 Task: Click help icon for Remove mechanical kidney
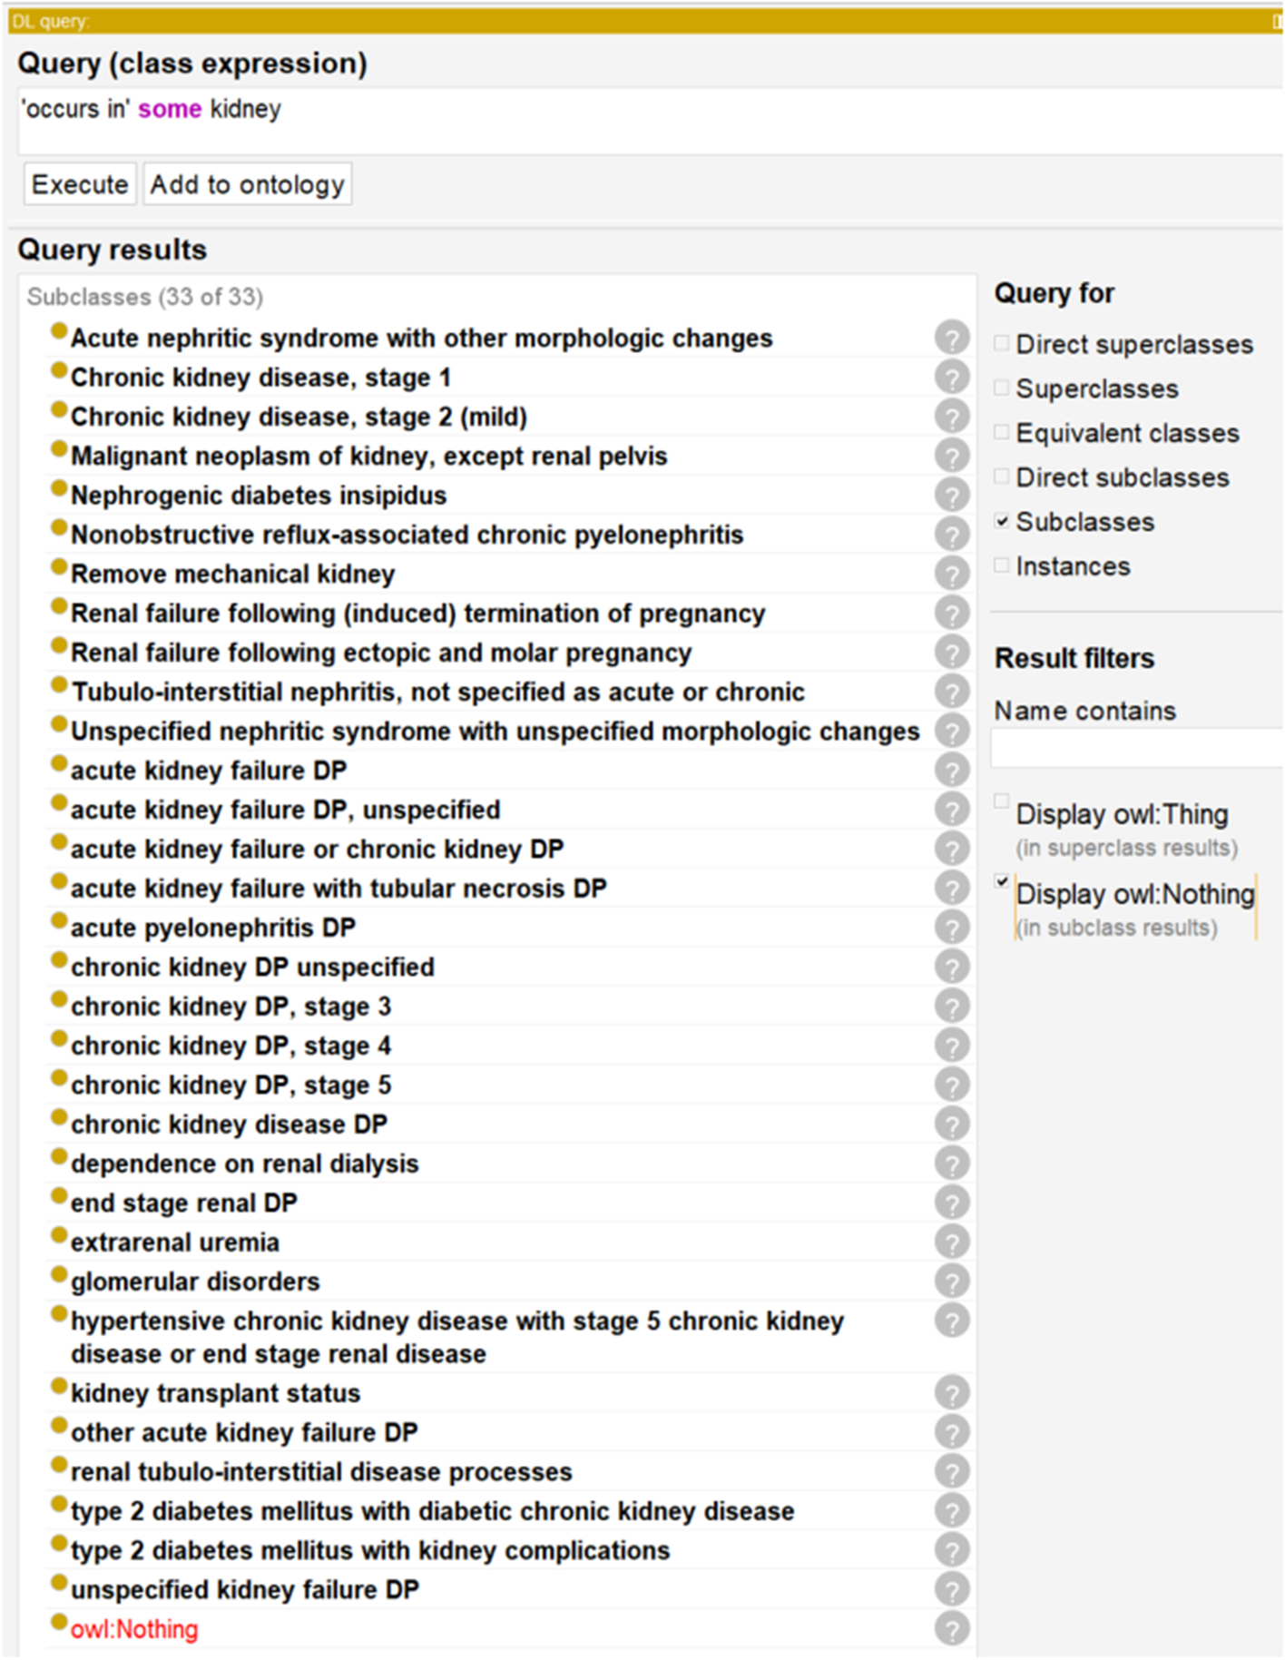tap(952, 574)
